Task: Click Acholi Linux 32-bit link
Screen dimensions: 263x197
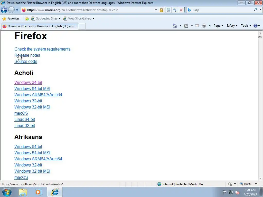Action: point(25,126)
